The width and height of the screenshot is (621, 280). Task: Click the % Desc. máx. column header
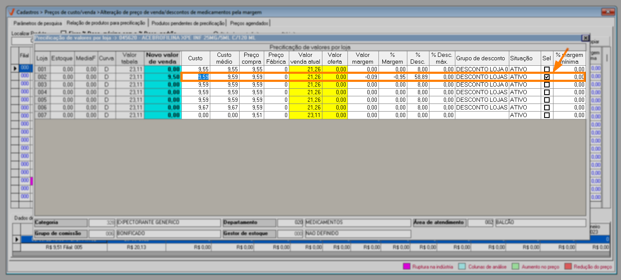point(442,58)
